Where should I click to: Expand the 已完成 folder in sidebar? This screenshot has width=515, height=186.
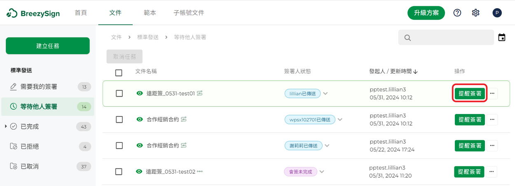coord(6,126)
